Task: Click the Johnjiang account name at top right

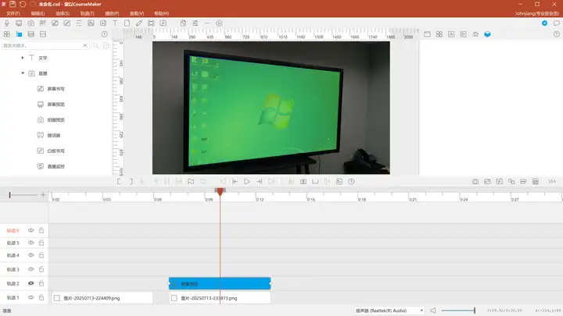Action: pyautogui.click(x=536, y=13)
